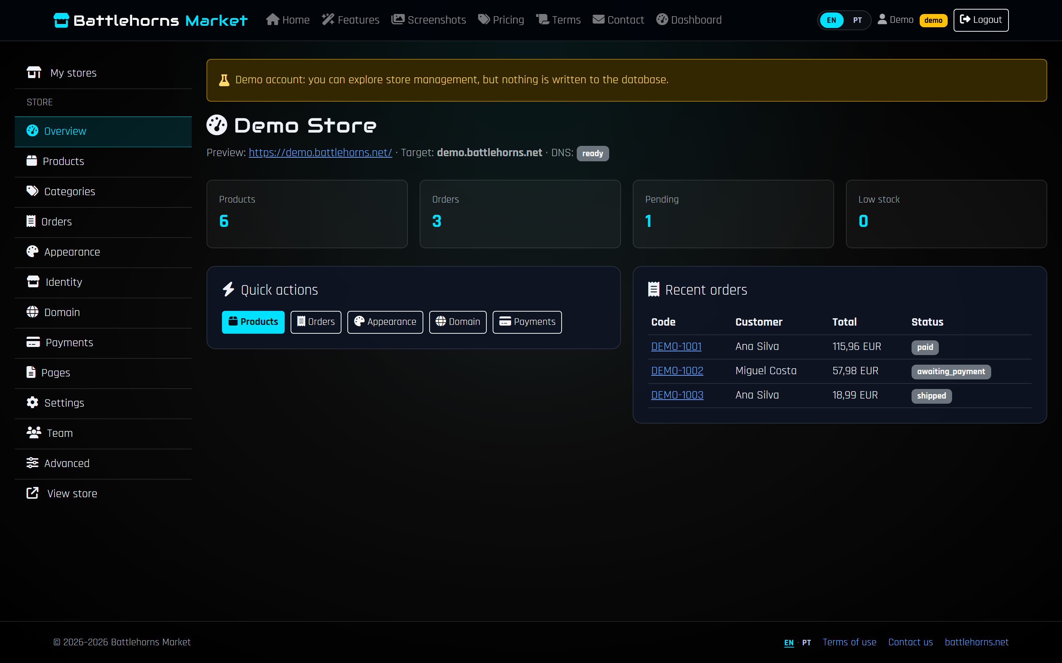Image resolution: width=1062 pixels, height=663 pixels.
Task: Click the flask icon in the demo banner
Action: (224, 80)
